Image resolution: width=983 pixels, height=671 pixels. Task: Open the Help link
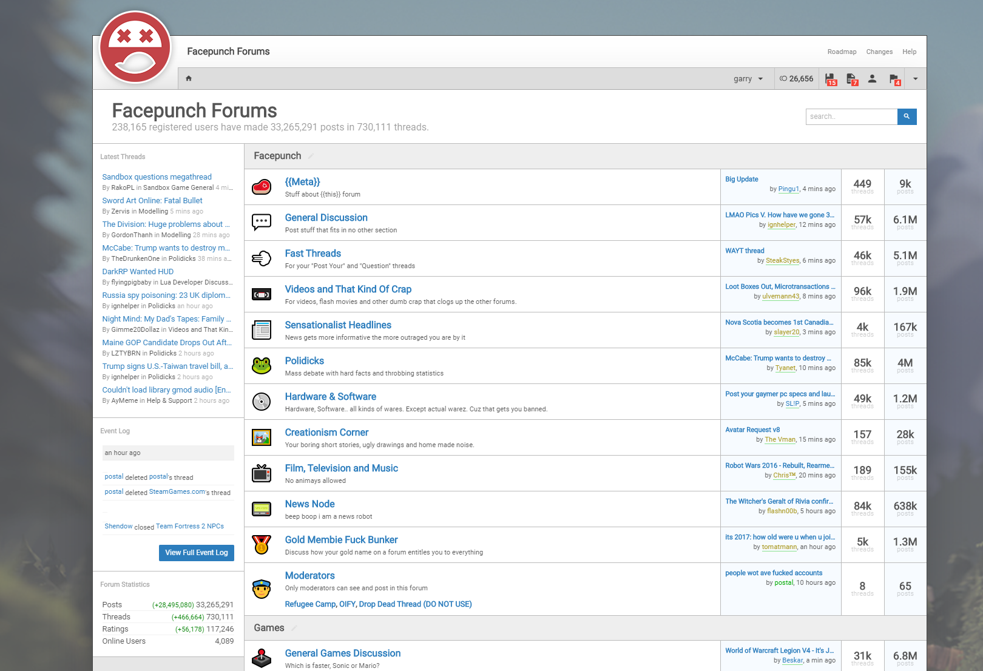pos(909,52)
